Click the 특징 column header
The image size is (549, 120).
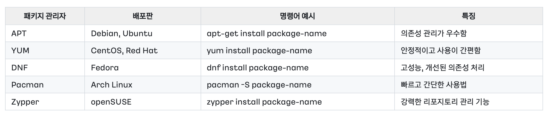click(x=468, y=16)
